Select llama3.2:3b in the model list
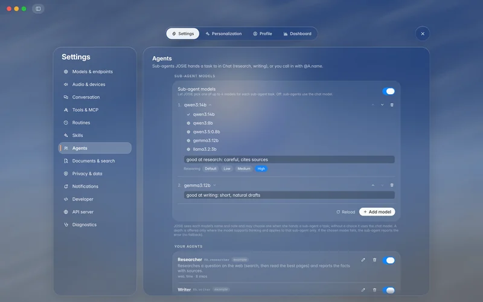Screen dimensions: 483x302 [x=202, y=149]
